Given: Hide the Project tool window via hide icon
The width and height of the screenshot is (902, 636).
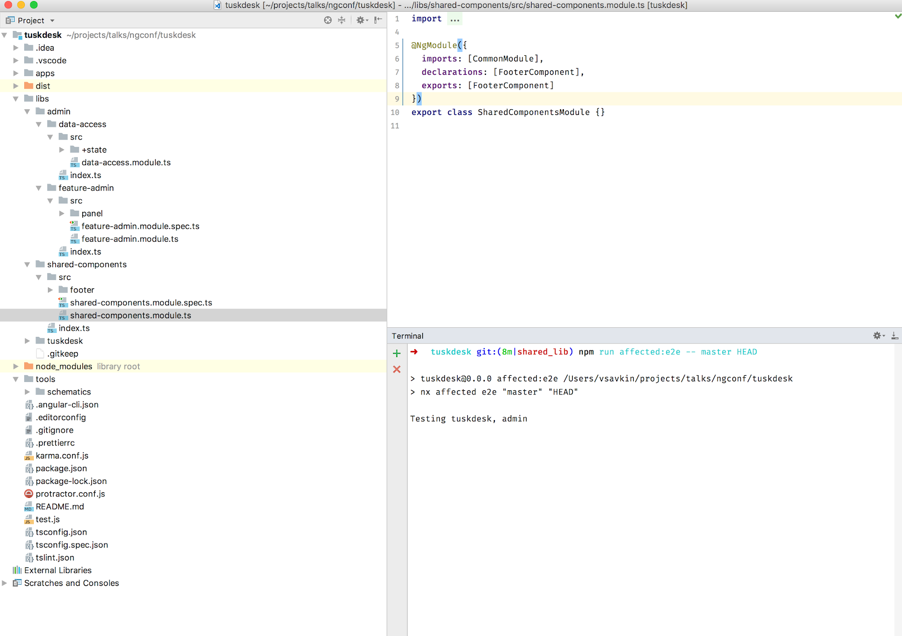Looking at the screenshot, I should coord(378,20).
